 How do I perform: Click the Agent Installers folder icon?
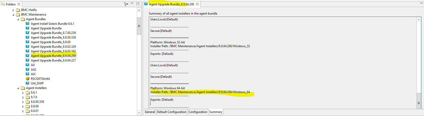23,88
